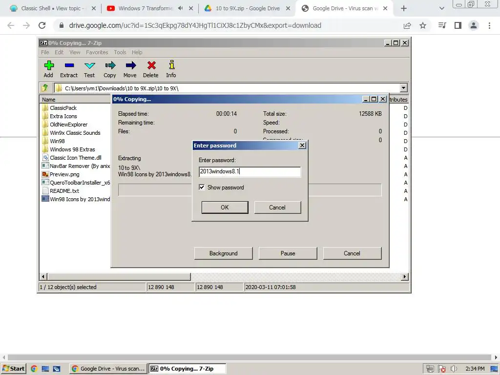Mute the Windows 7 Transformed tab audio
Viewport: 500px width, 375px height.
pos(181,8)
